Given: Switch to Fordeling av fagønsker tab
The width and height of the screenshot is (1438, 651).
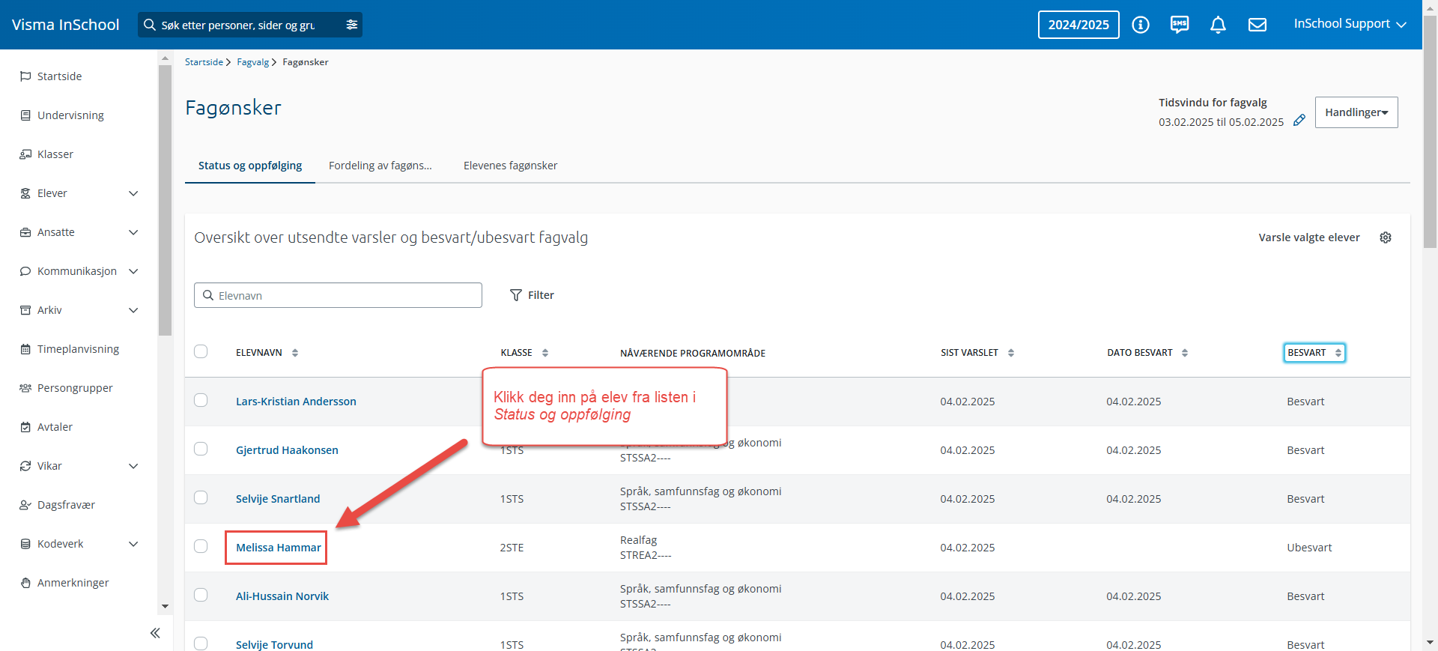Looking at the screenshot, I should (x=380, y=166).
